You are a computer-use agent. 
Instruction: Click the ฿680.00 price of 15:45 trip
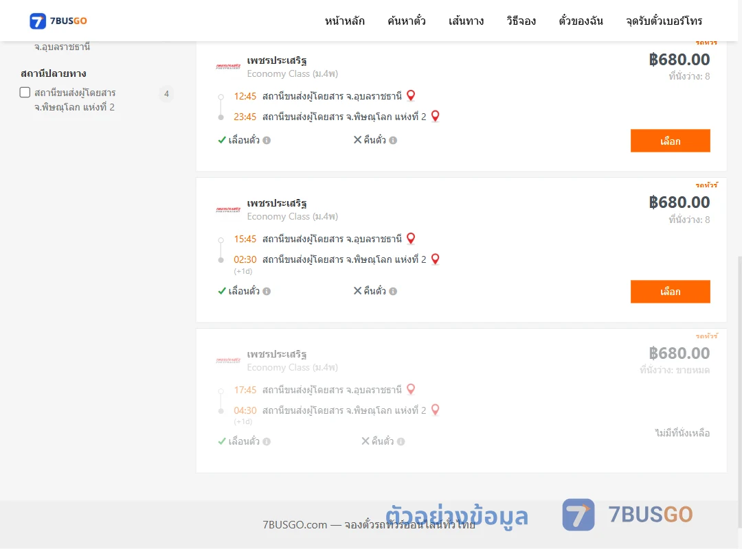(x=679, y=202)
